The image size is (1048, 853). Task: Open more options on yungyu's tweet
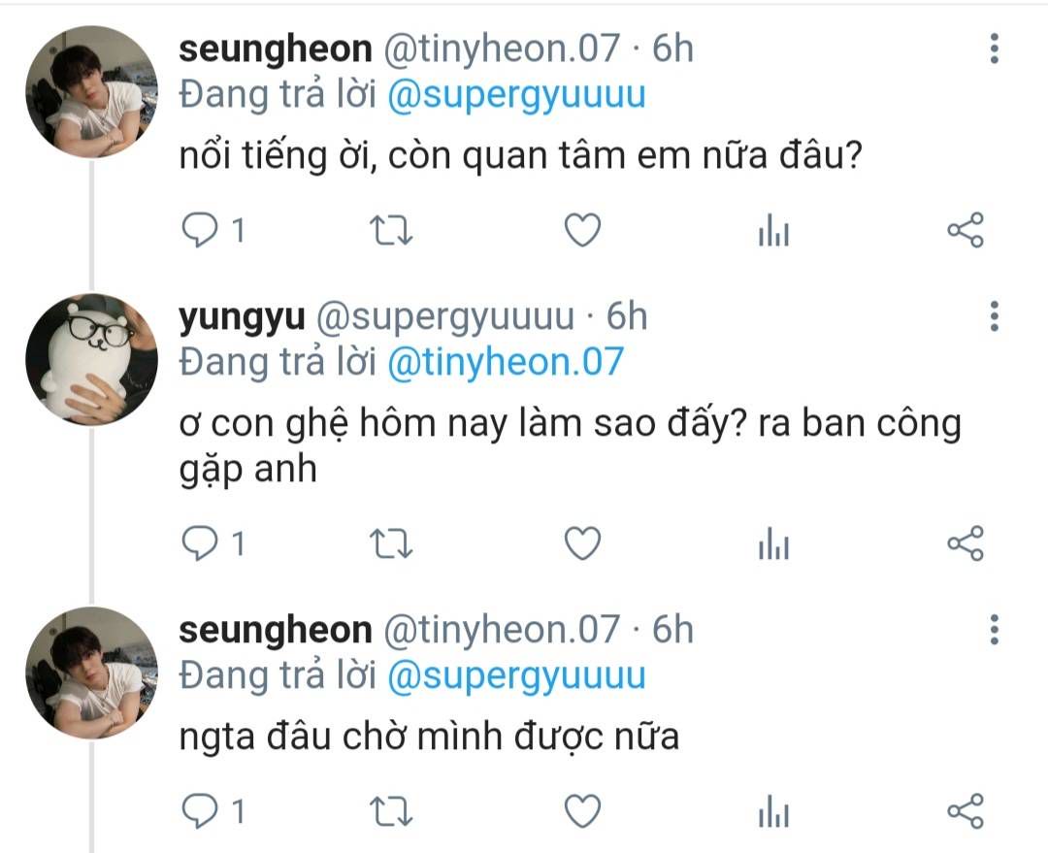tap(994, 315)
